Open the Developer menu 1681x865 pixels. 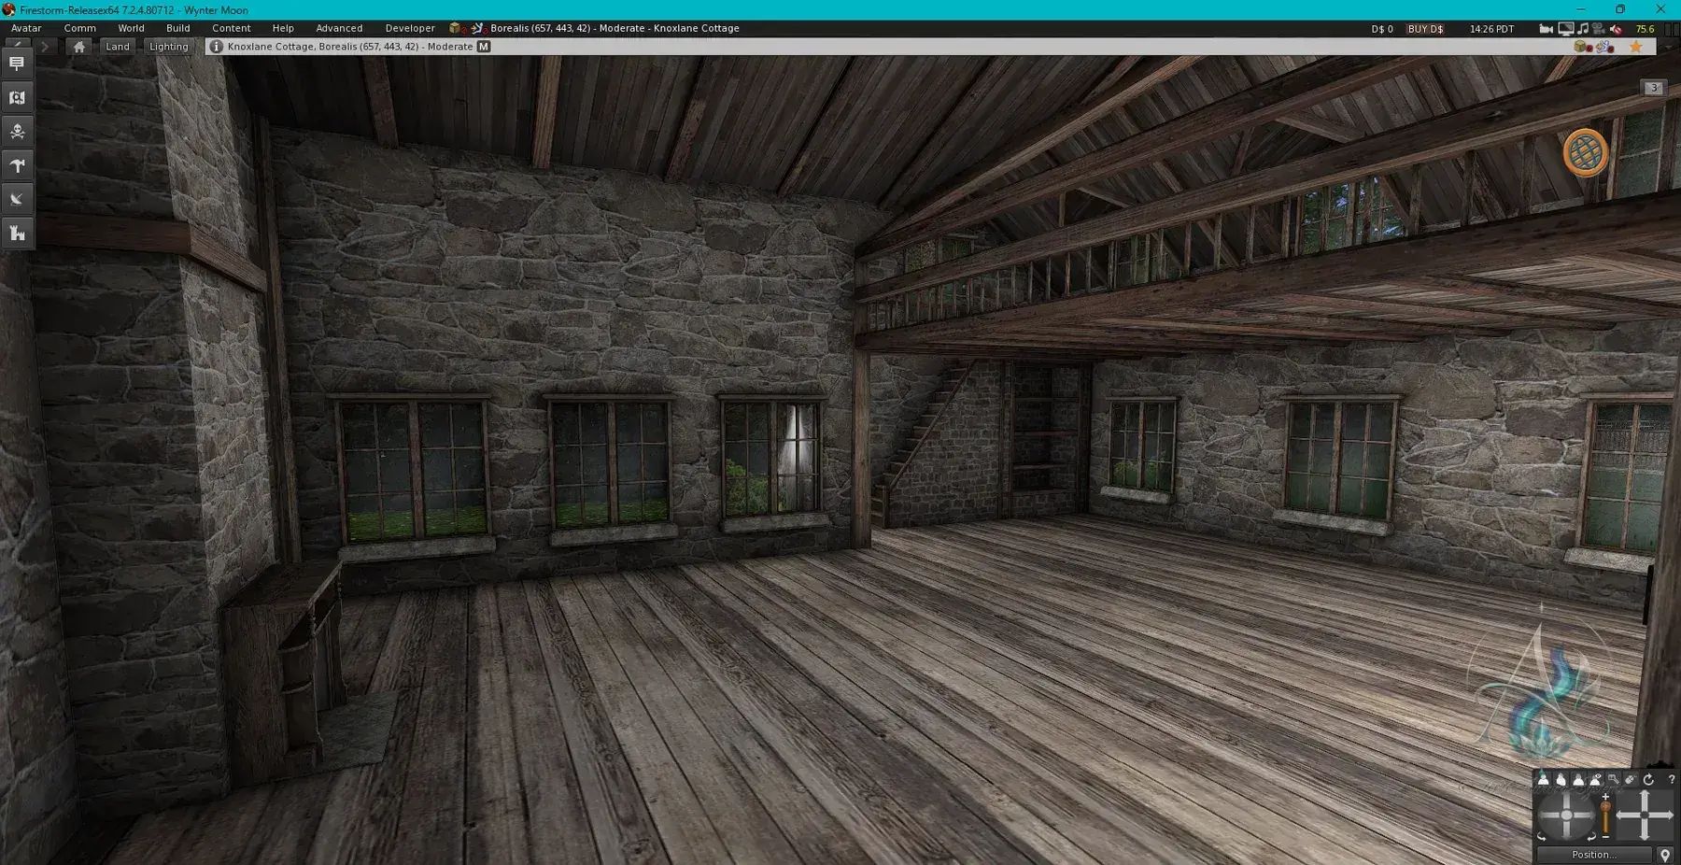coord(410,28)
